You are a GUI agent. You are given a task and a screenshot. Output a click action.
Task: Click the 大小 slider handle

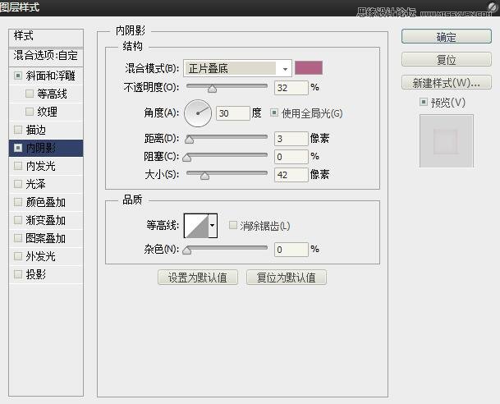[204, 176]
